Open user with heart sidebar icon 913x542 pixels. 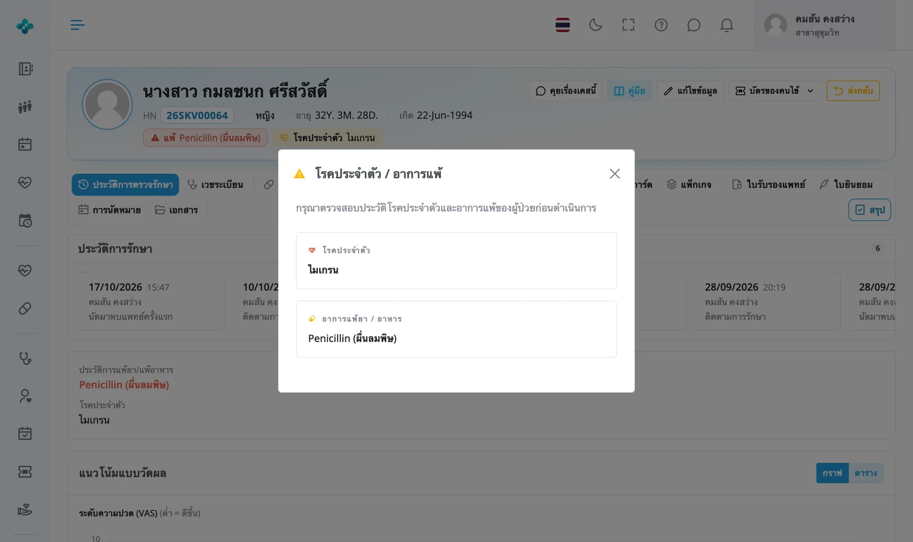25,396
